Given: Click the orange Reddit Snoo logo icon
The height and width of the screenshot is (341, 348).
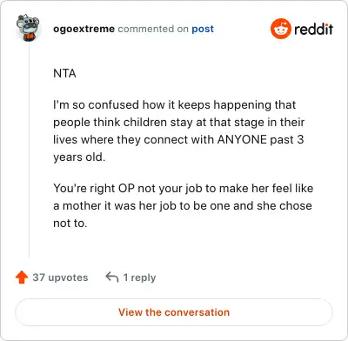Looking at the screenshot, I should tap(280, 29).
